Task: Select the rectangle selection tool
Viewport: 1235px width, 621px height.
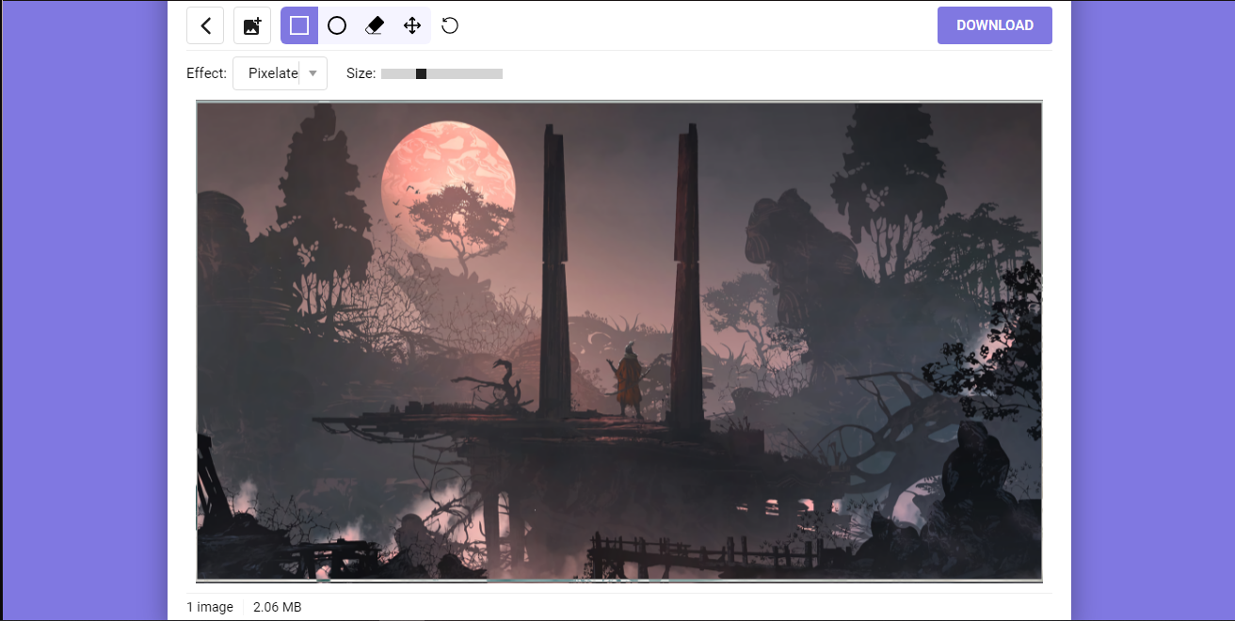Action: click(x=299, y=25)
